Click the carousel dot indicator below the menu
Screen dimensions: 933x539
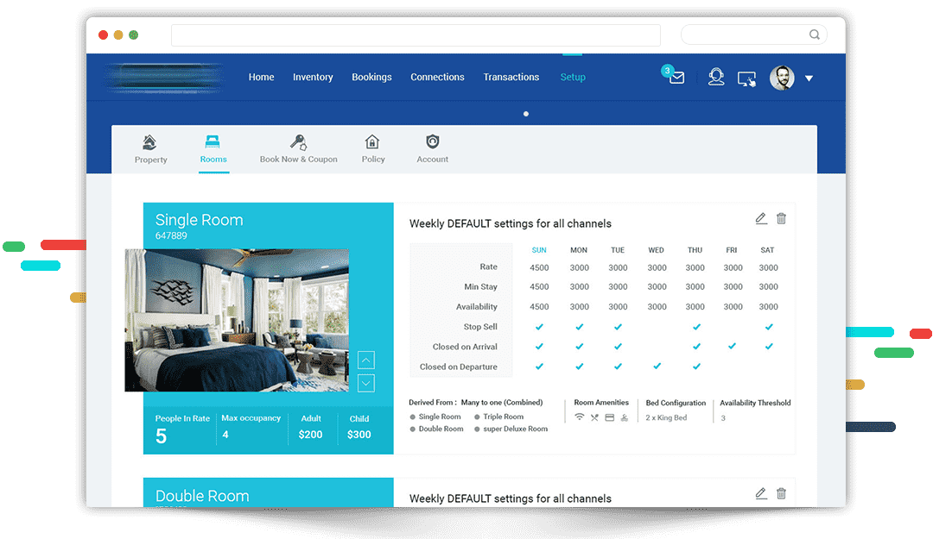coord(526,114)
